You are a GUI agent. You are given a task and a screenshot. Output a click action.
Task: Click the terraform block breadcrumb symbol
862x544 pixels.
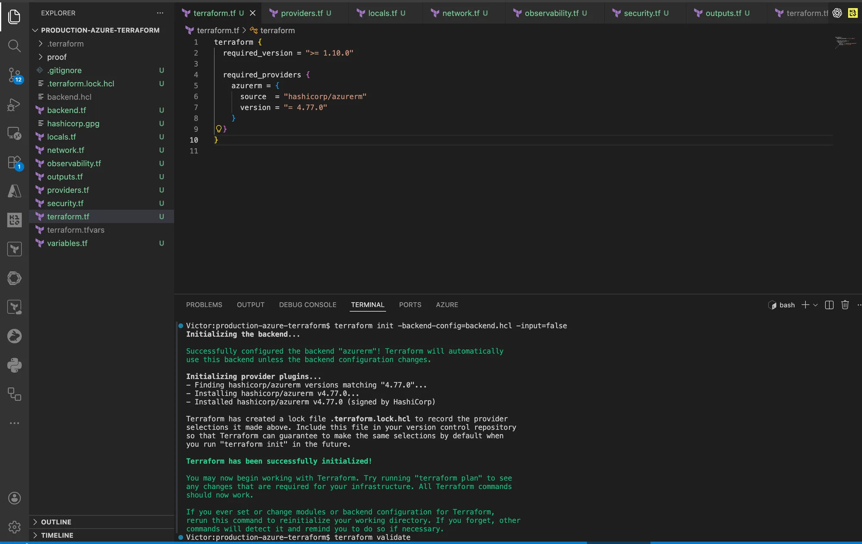tap(273, 31)
